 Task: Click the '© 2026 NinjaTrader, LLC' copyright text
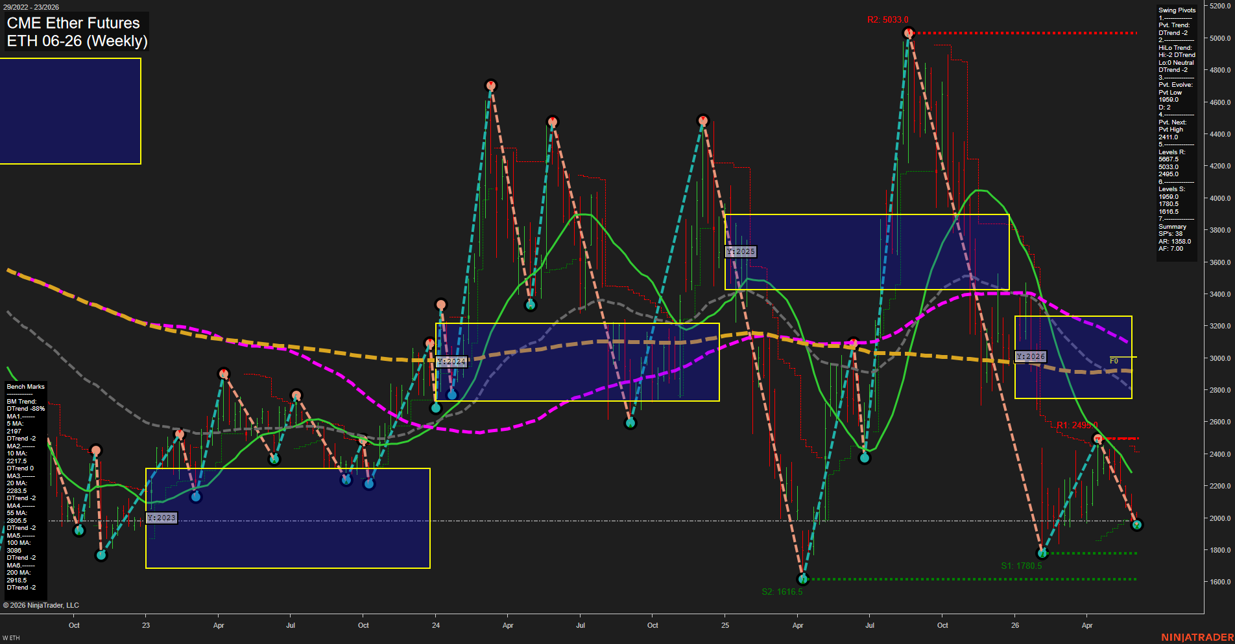(41, 605)
